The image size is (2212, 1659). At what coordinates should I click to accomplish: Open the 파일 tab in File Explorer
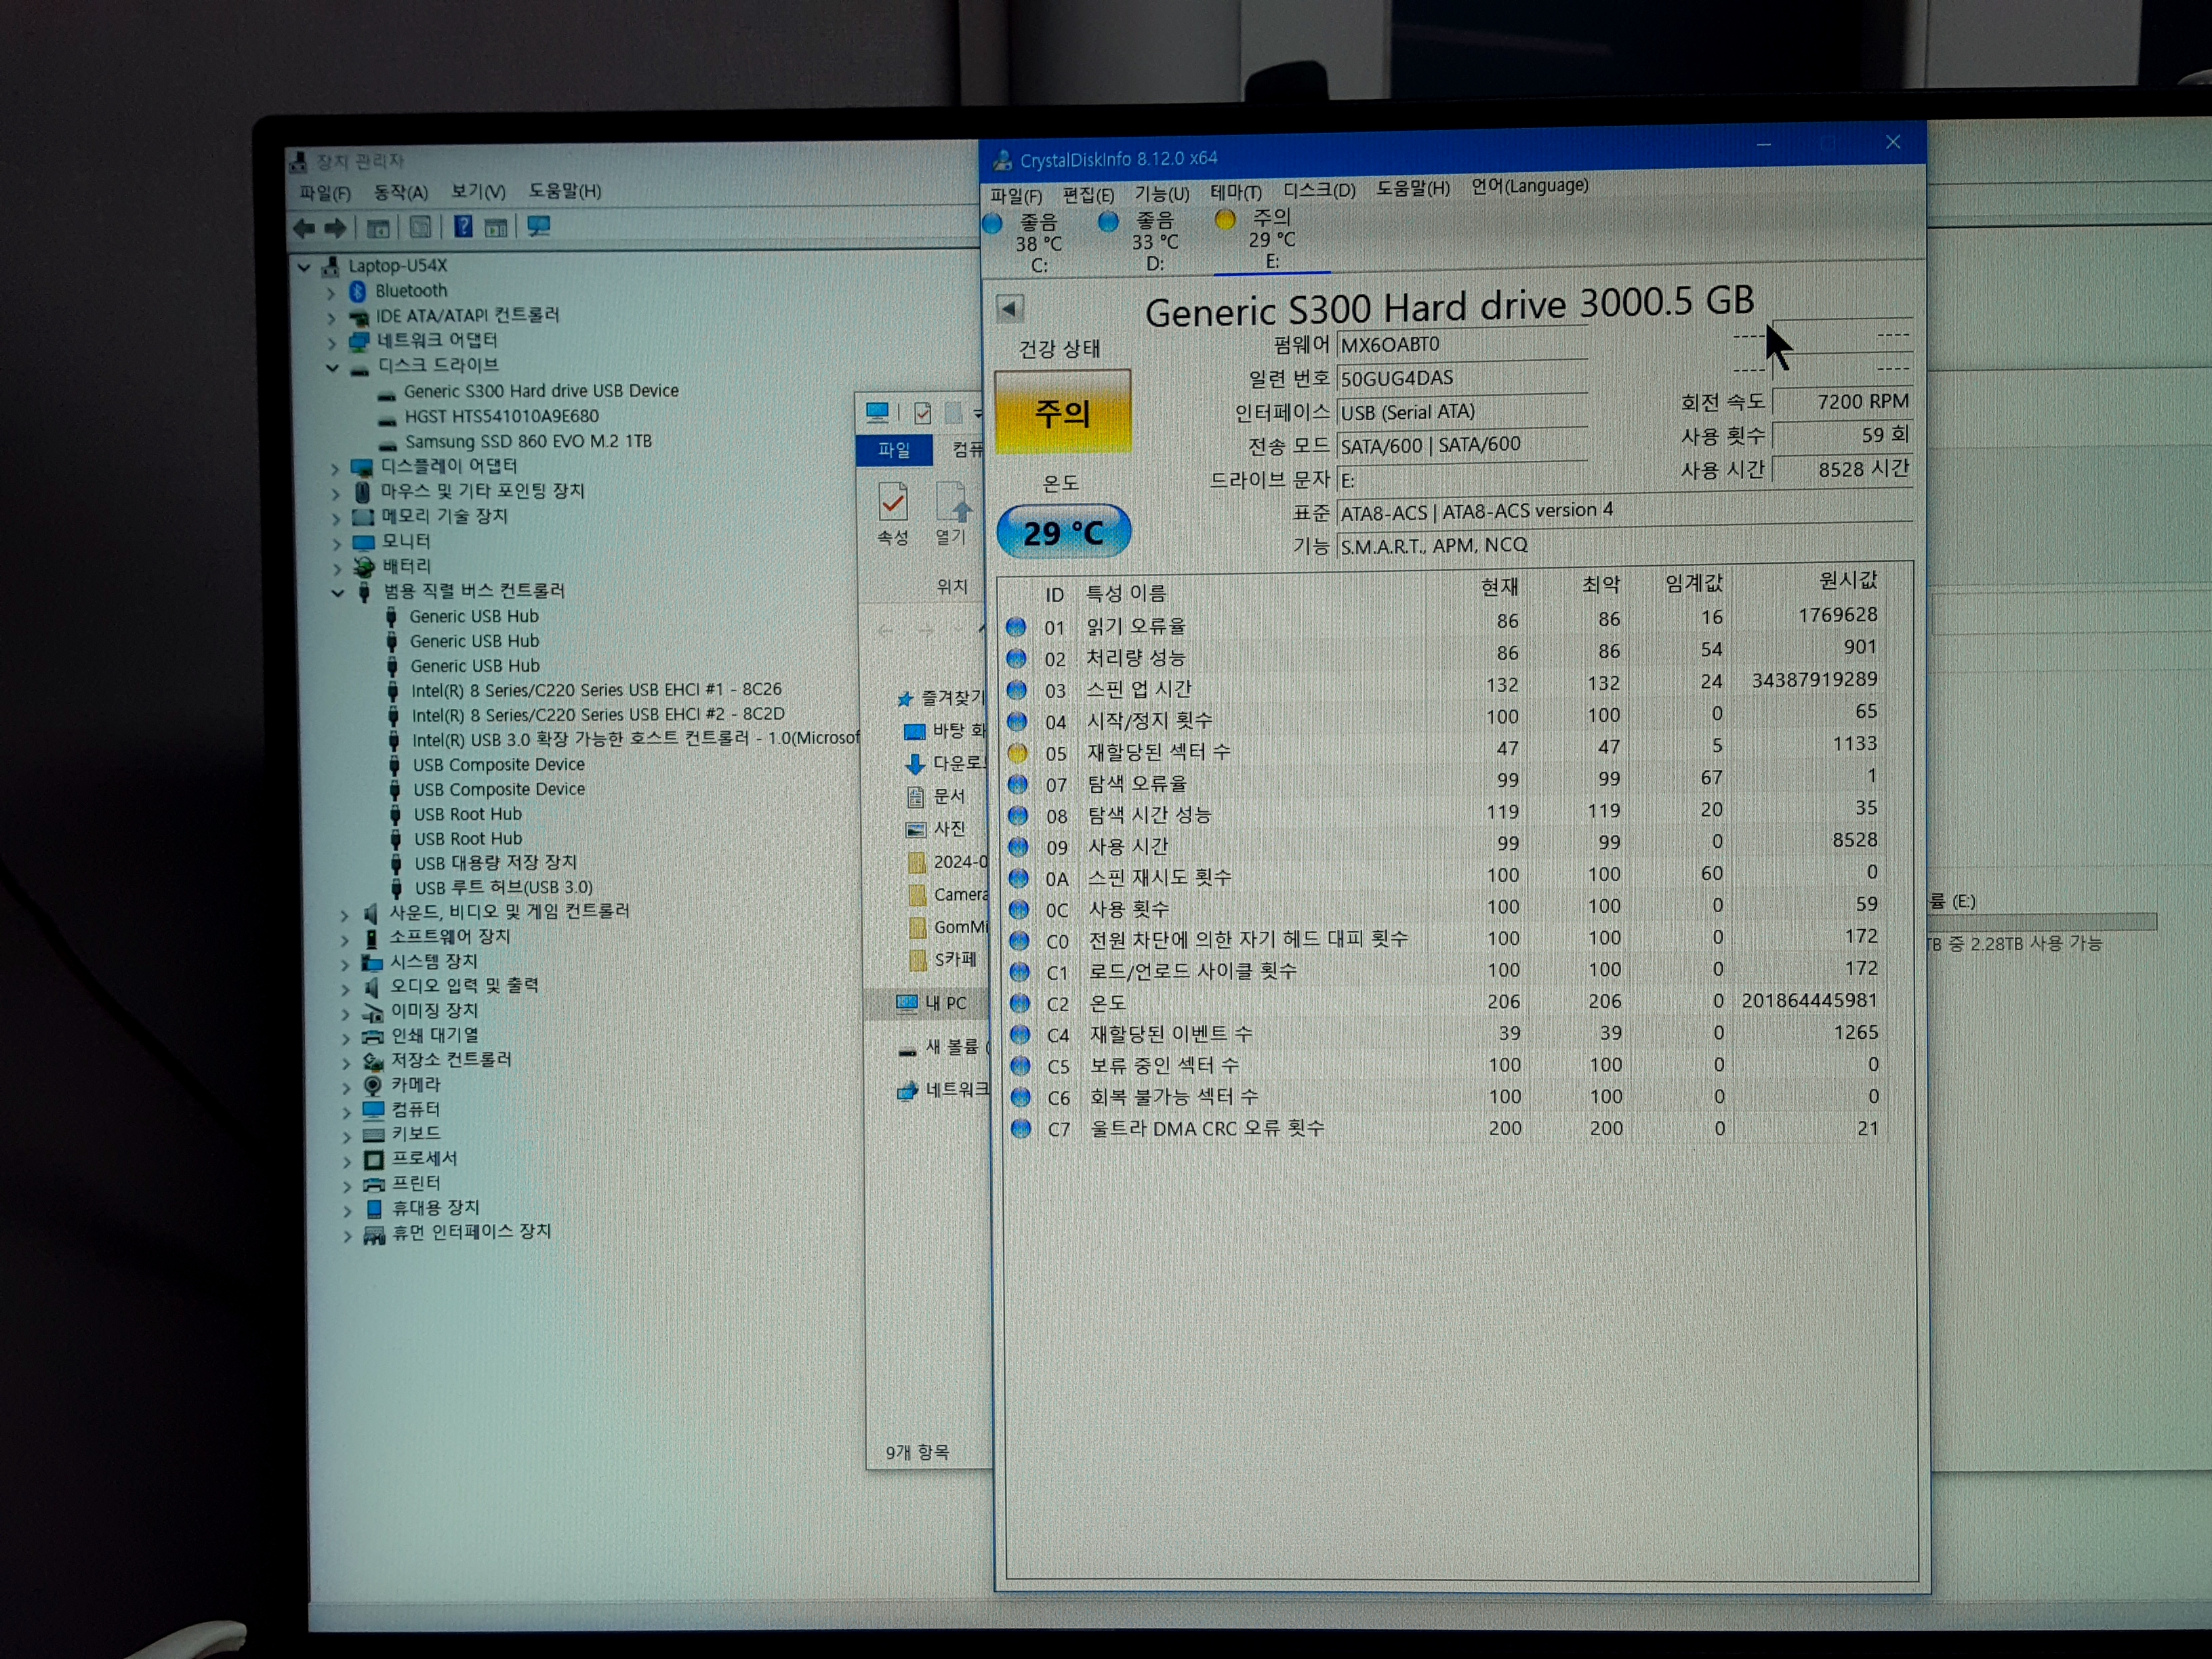point(894,450)
